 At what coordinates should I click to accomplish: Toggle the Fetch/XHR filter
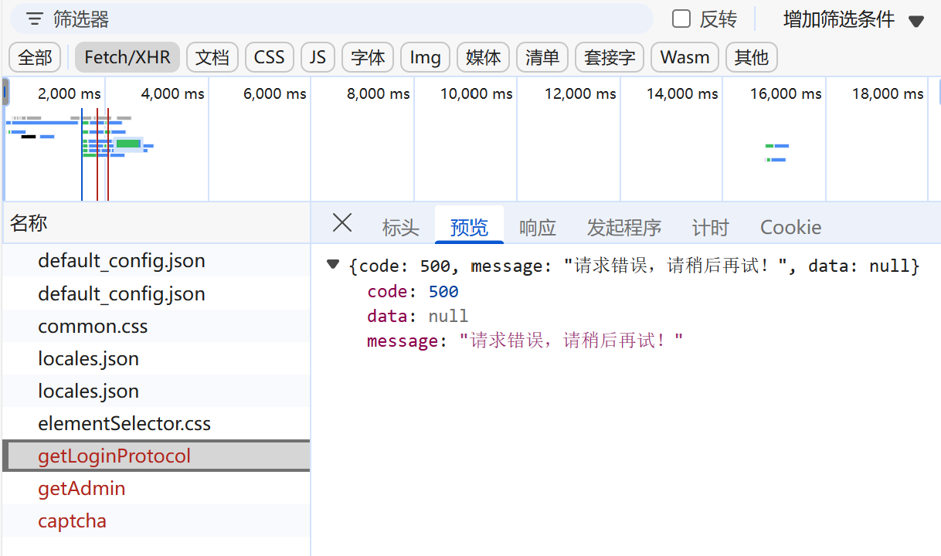127,58
